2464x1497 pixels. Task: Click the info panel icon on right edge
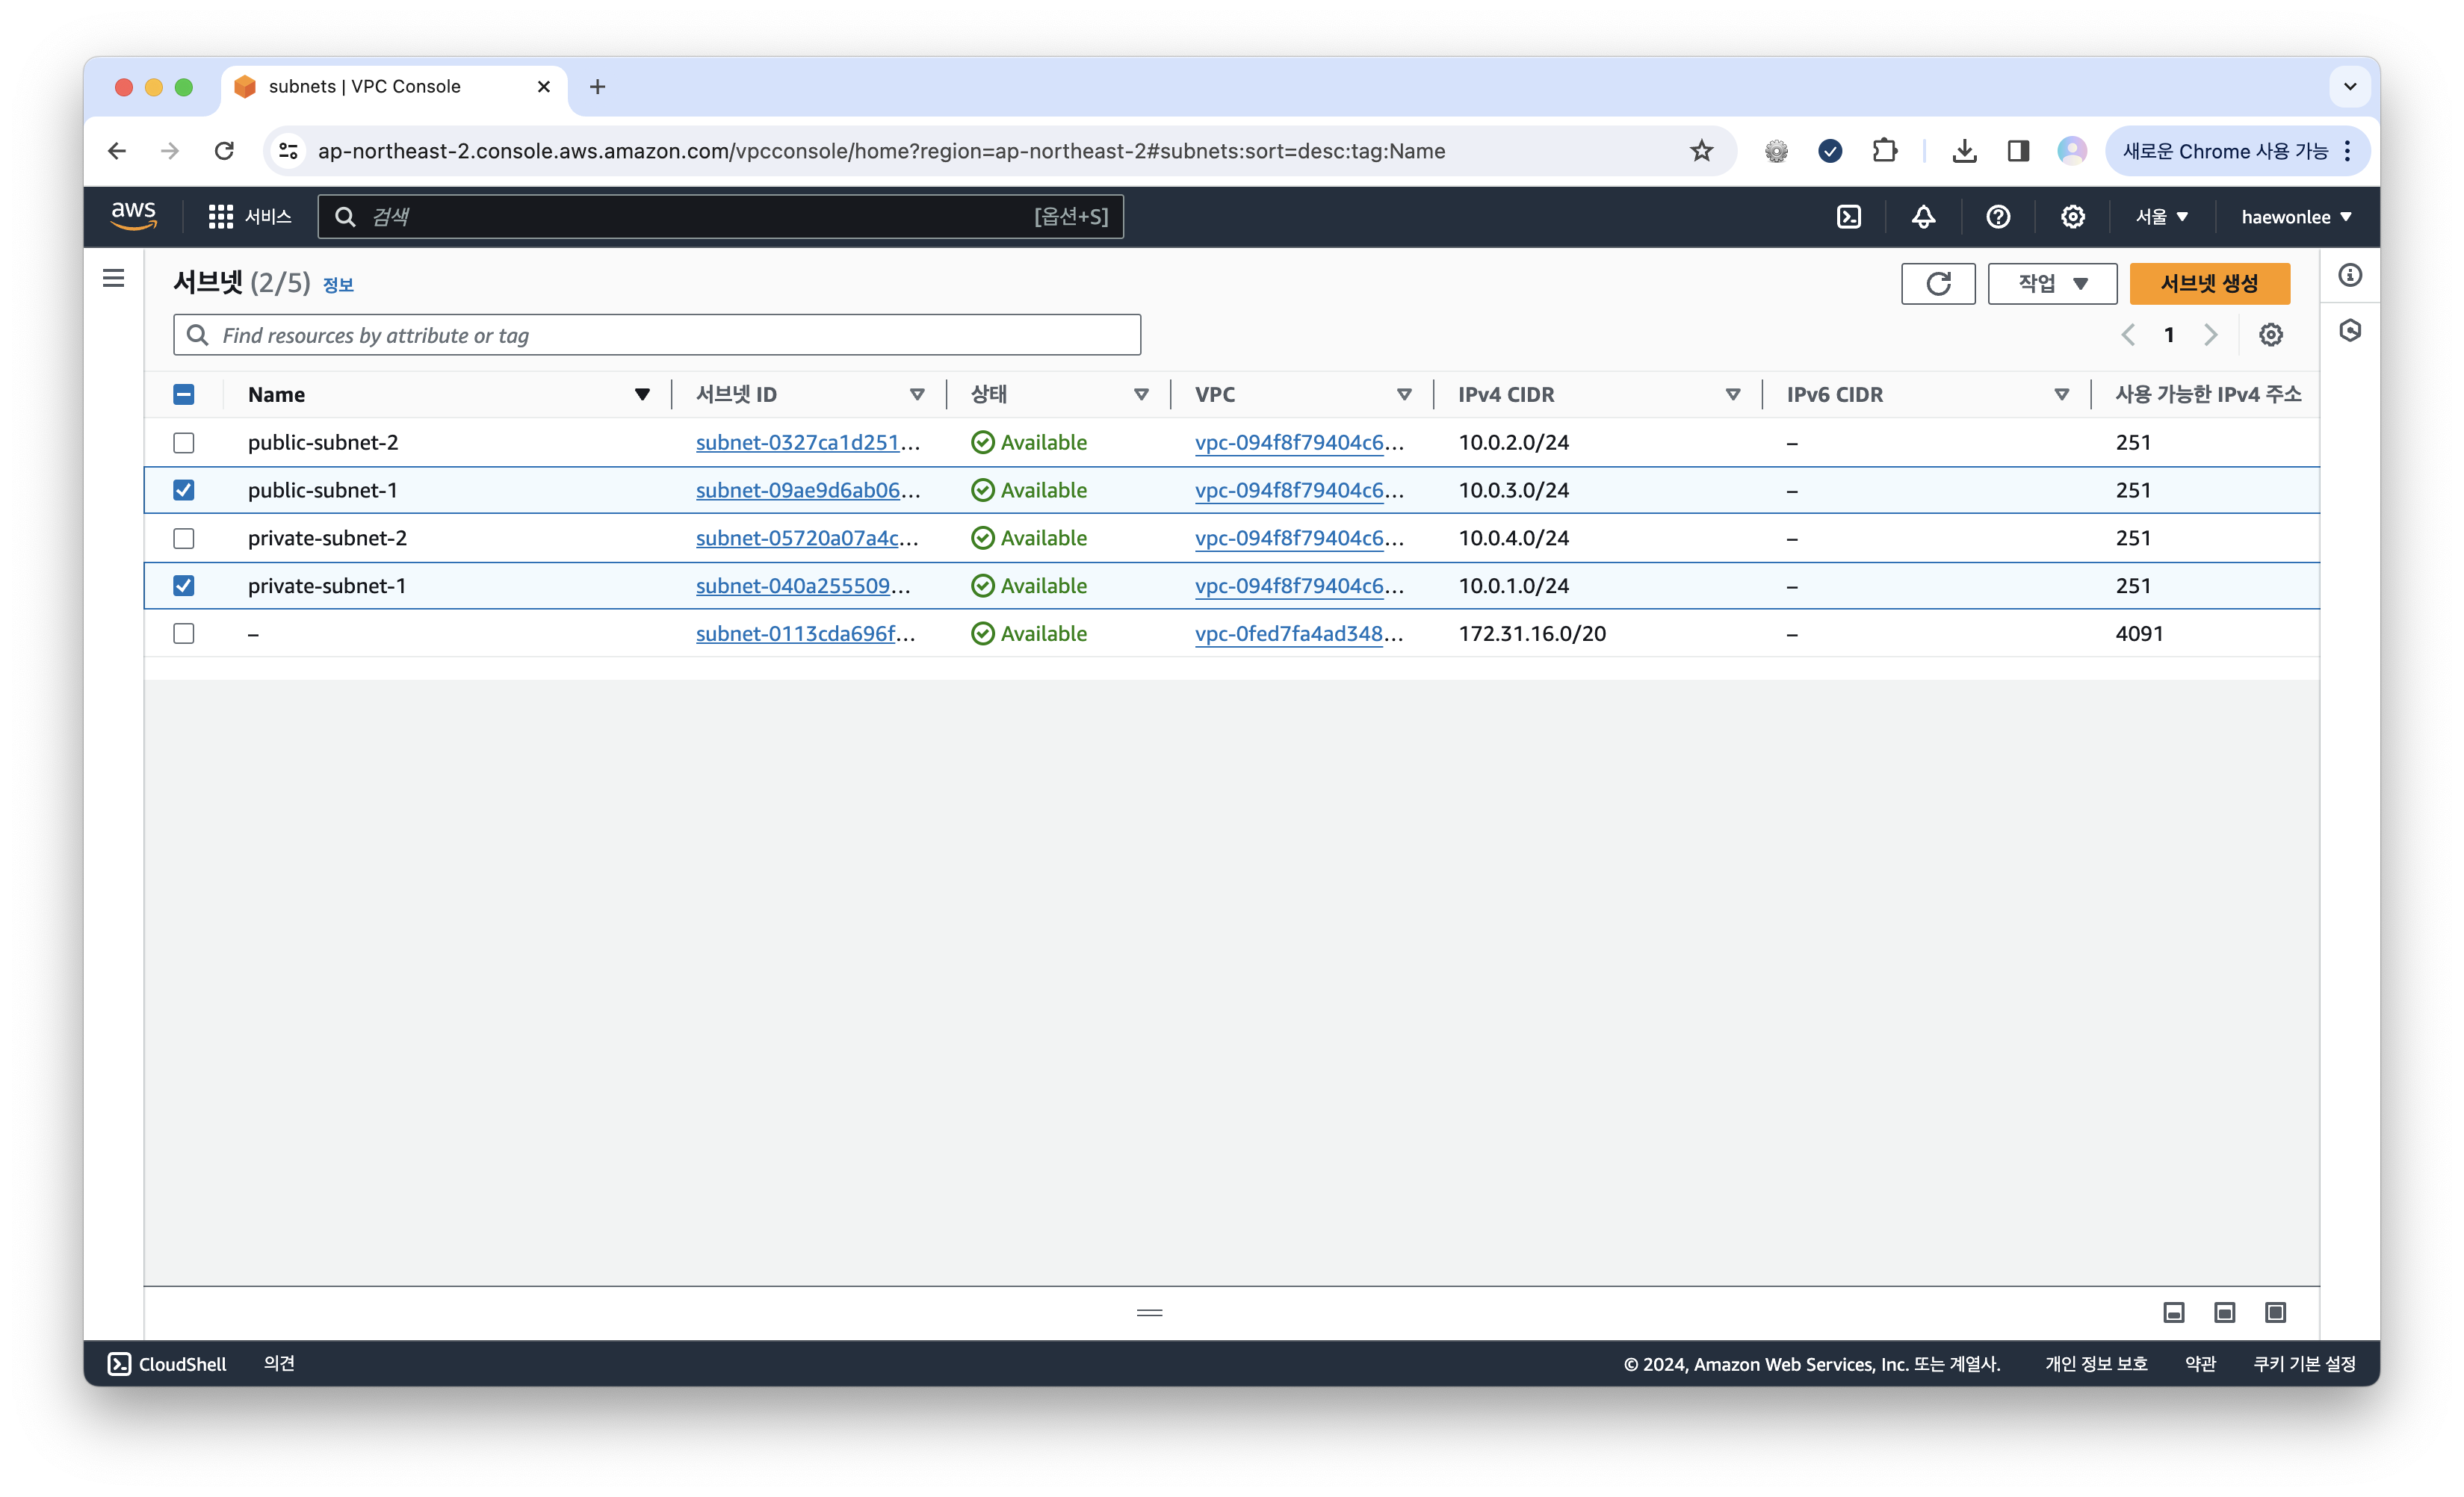(2349, 275)
